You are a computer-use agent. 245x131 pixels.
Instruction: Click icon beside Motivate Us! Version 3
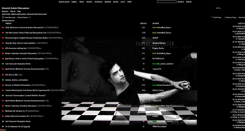pyautogui.click(x=3, y=111)
